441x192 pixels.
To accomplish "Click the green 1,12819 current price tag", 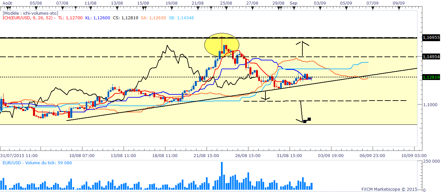I will tap(430, 77).
